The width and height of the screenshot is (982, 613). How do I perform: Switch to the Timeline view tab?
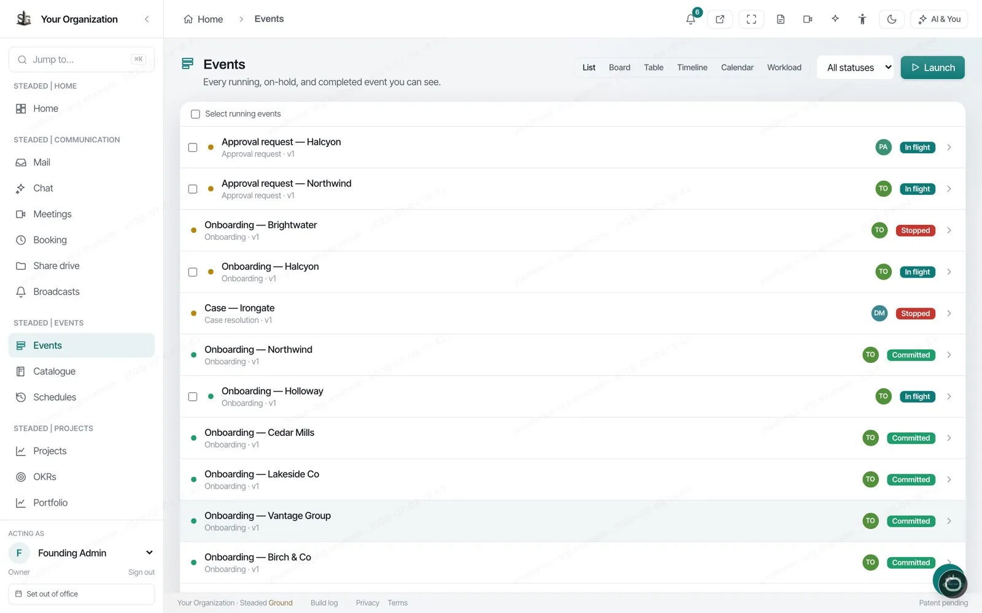[x=692, y=67]
